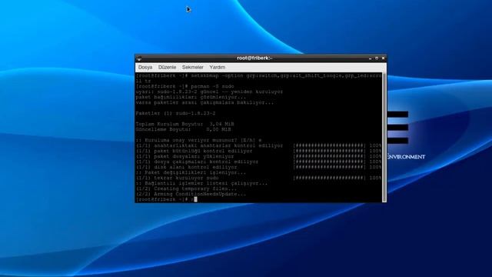Click the 'dosya çakışmaları kontrol ediliyor' line

[x=259, y=162]
